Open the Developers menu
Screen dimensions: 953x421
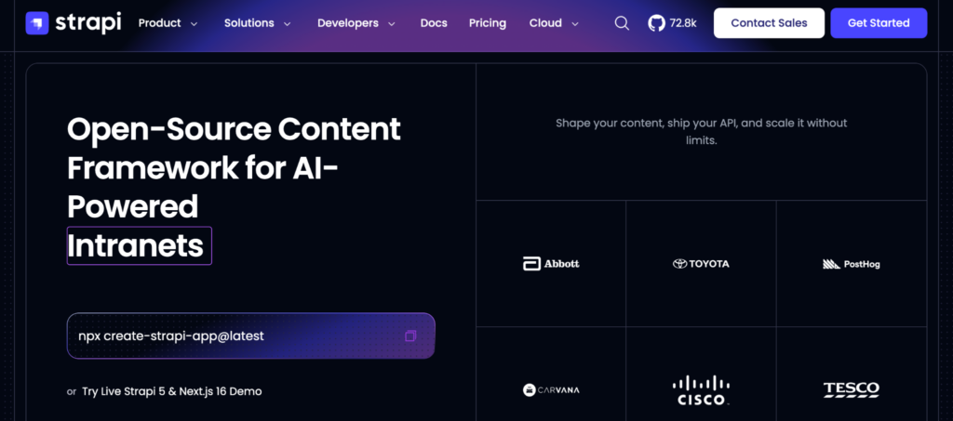click(x=348, y=23)
